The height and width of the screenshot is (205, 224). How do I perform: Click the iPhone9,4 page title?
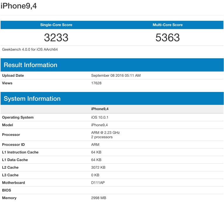tap(19, 6)
